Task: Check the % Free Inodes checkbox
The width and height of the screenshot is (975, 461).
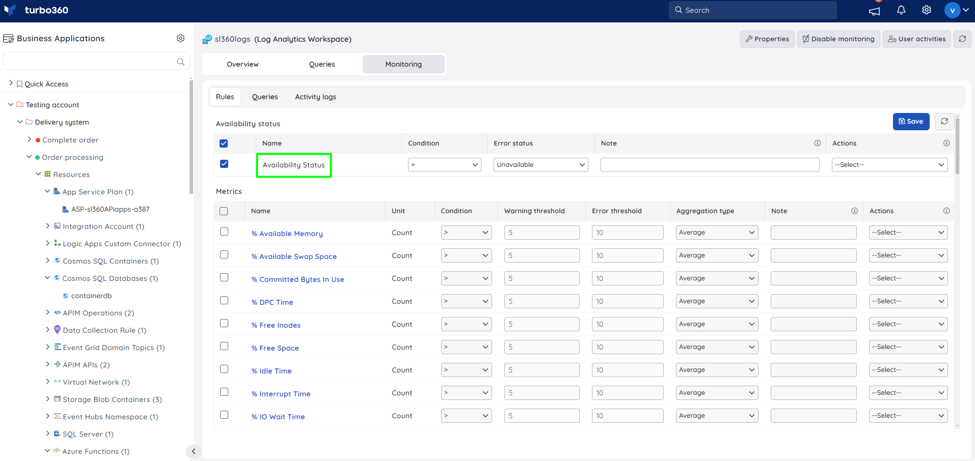Action: coord(224,323)
